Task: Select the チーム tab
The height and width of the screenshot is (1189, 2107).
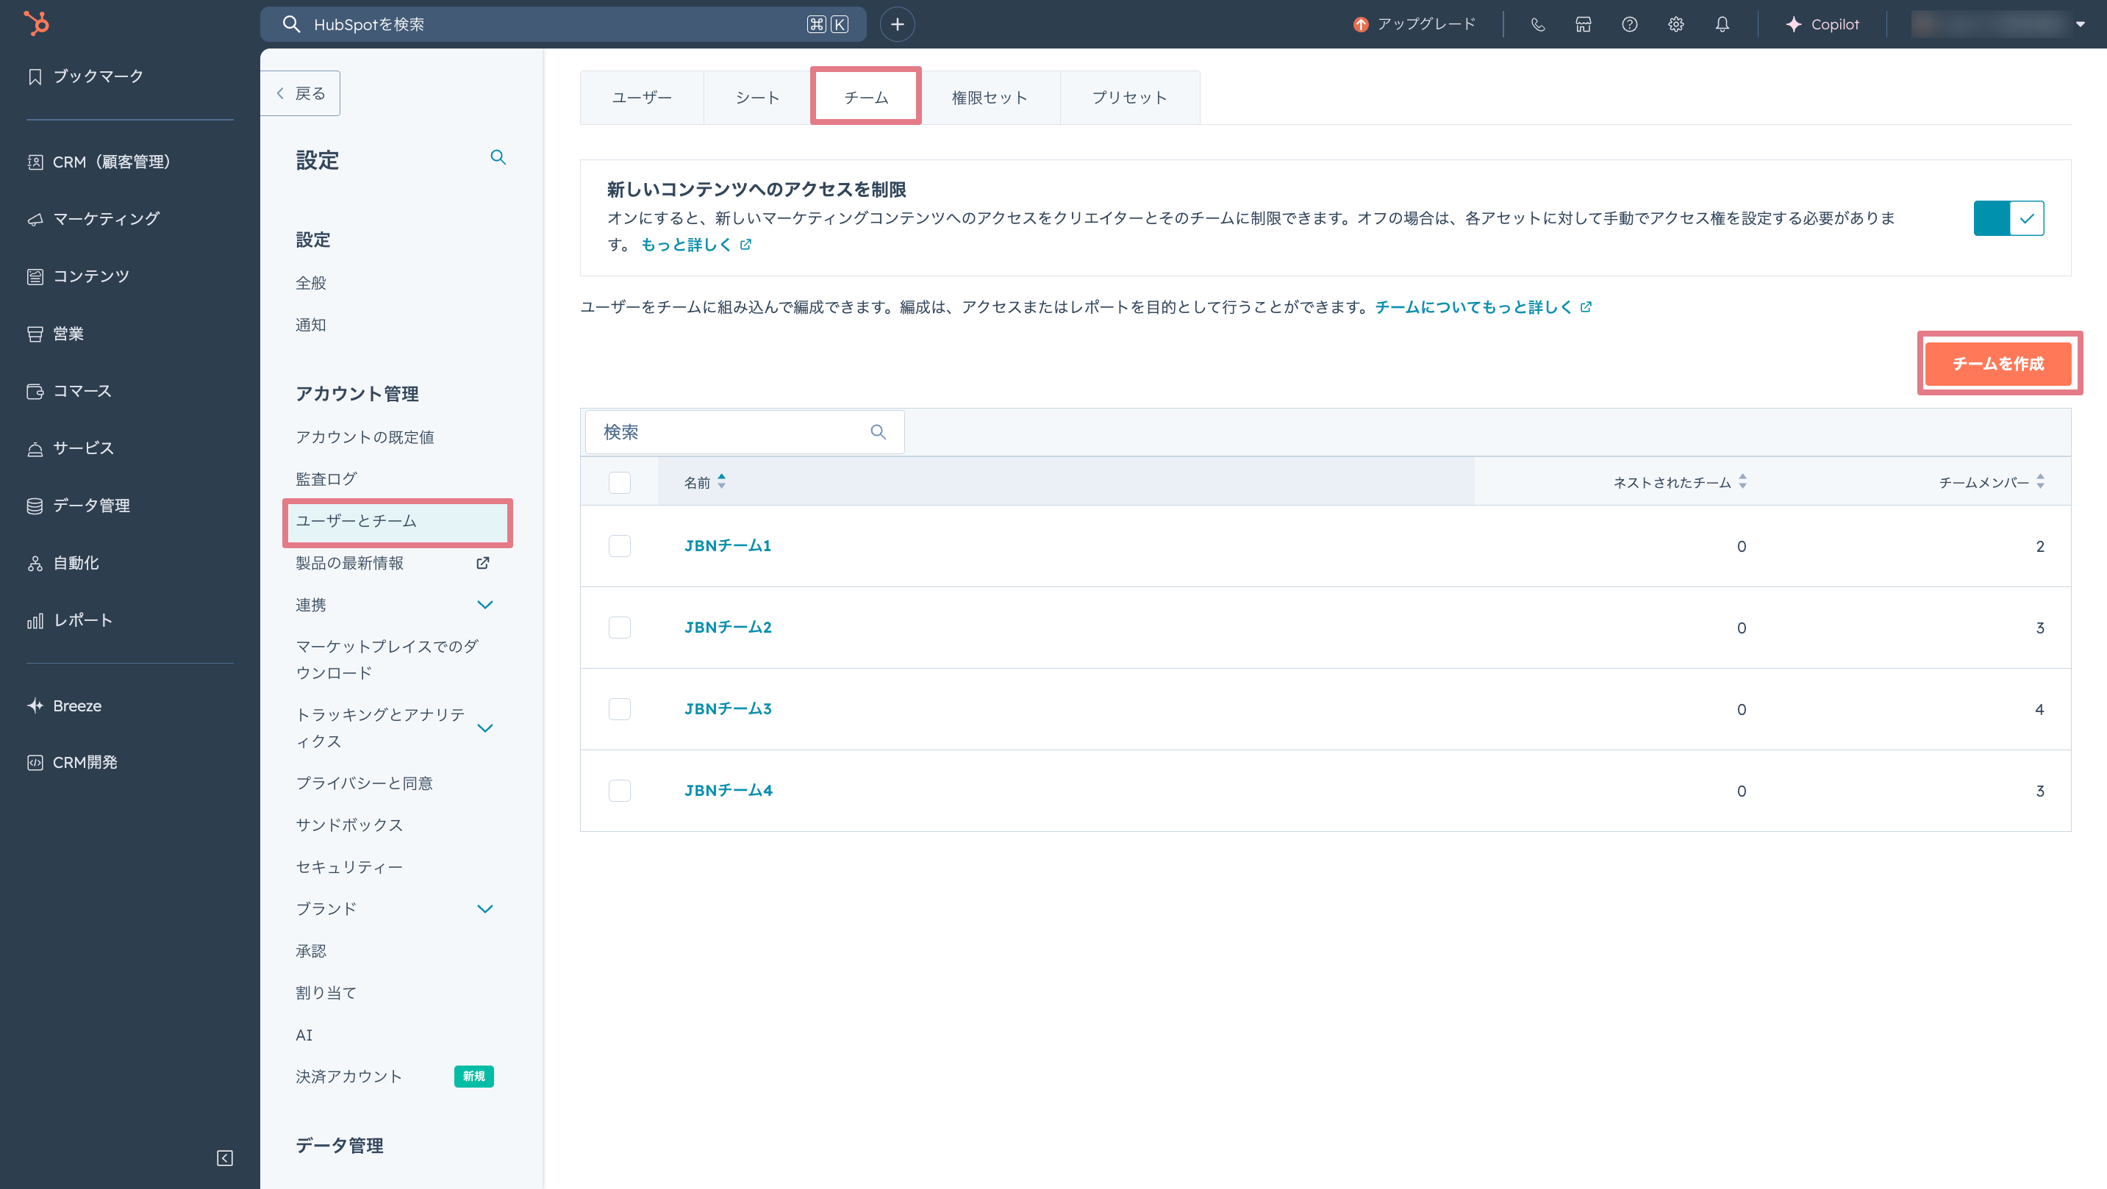Action: [x=866, y=97]
